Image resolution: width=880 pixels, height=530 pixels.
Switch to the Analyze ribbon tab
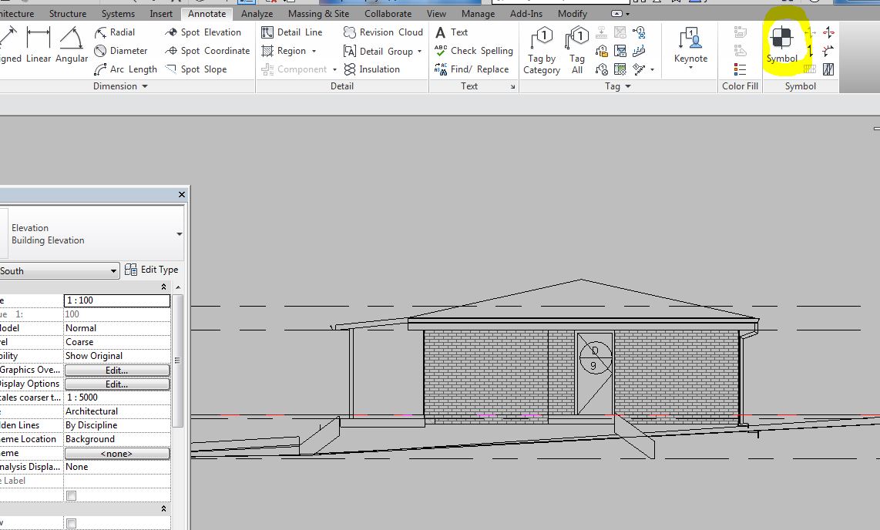pyautogui.click(x=257, y=13)
